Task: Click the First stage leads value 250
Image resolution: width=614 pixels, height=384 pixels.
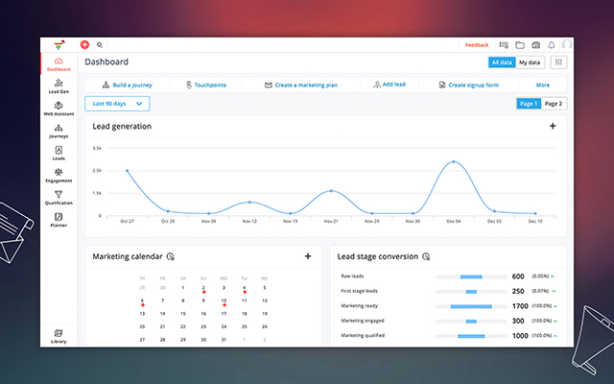Action: click(x=518, y=291)
